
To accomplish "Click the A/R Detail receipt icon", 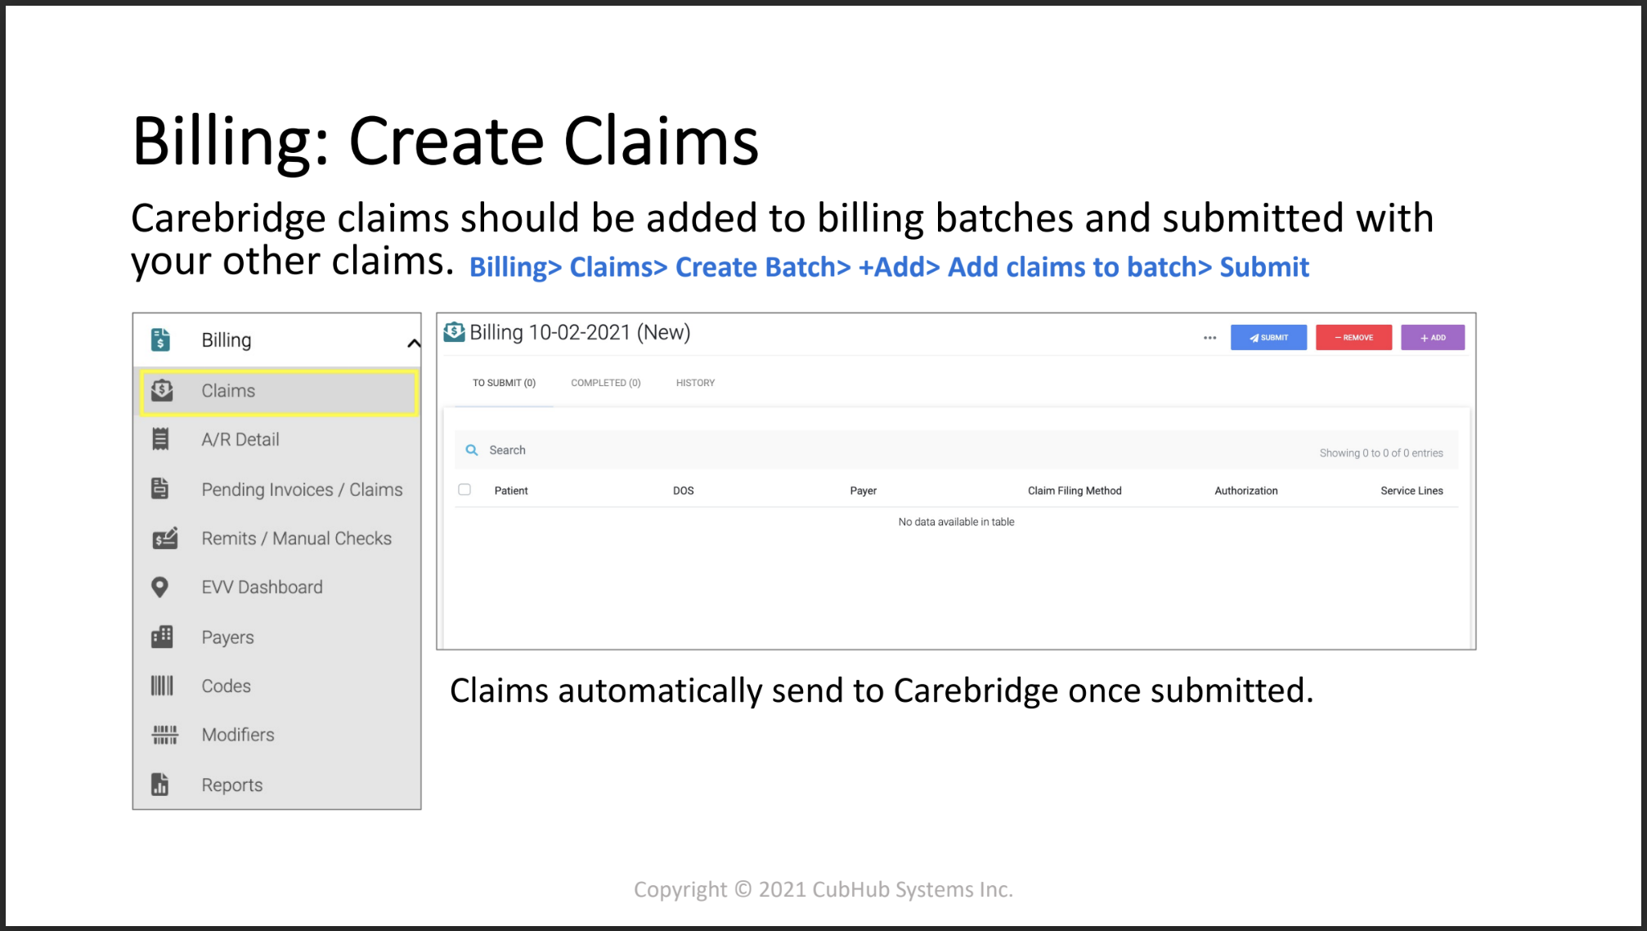I will coord(160,439).
